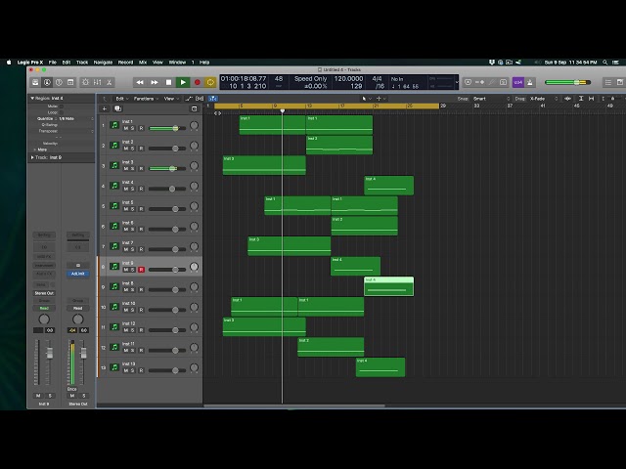
Task: Click the Bnce button on channel strip
Action: point(71,389)
